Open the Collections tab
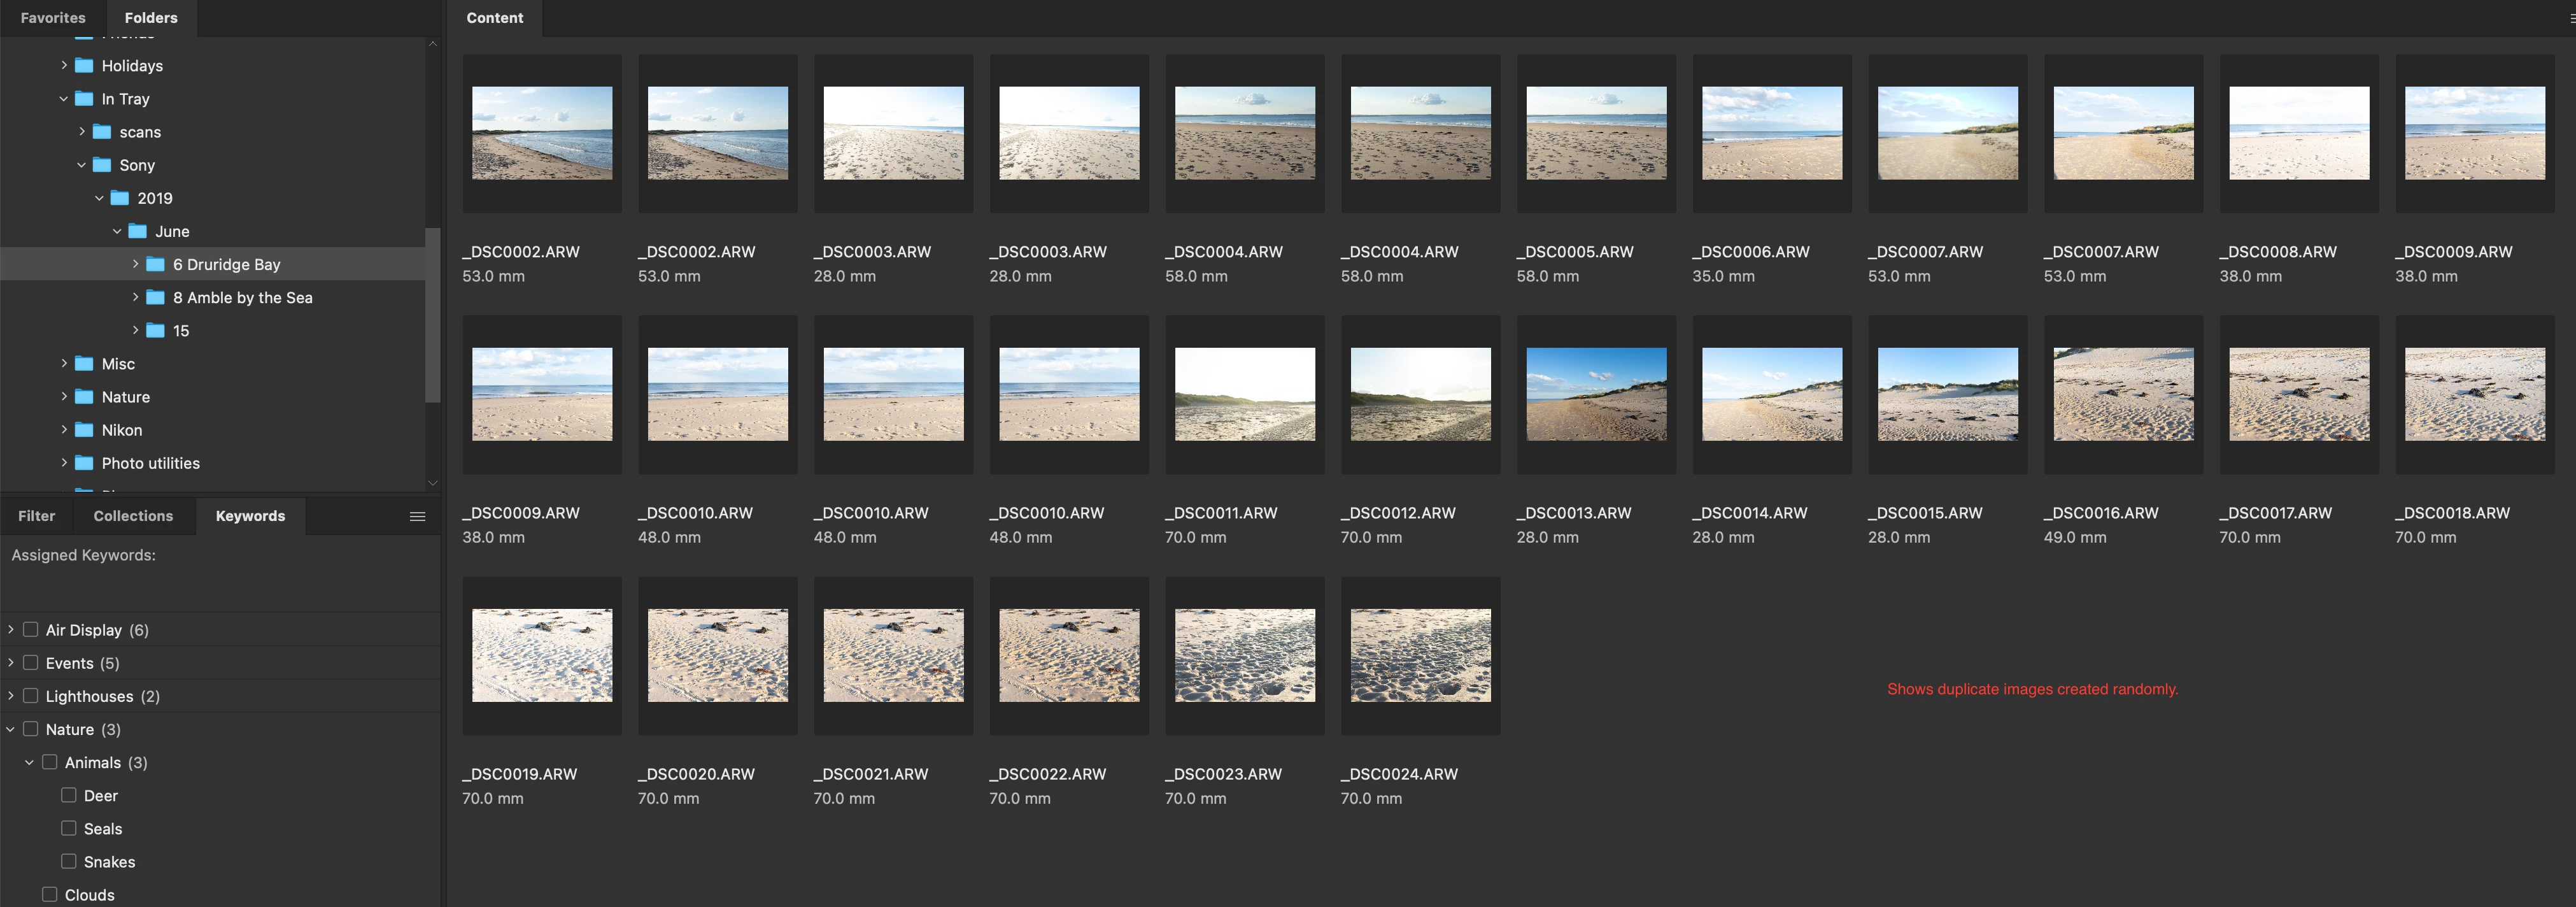Screen dimensions: 2576x907 (133, 516)
